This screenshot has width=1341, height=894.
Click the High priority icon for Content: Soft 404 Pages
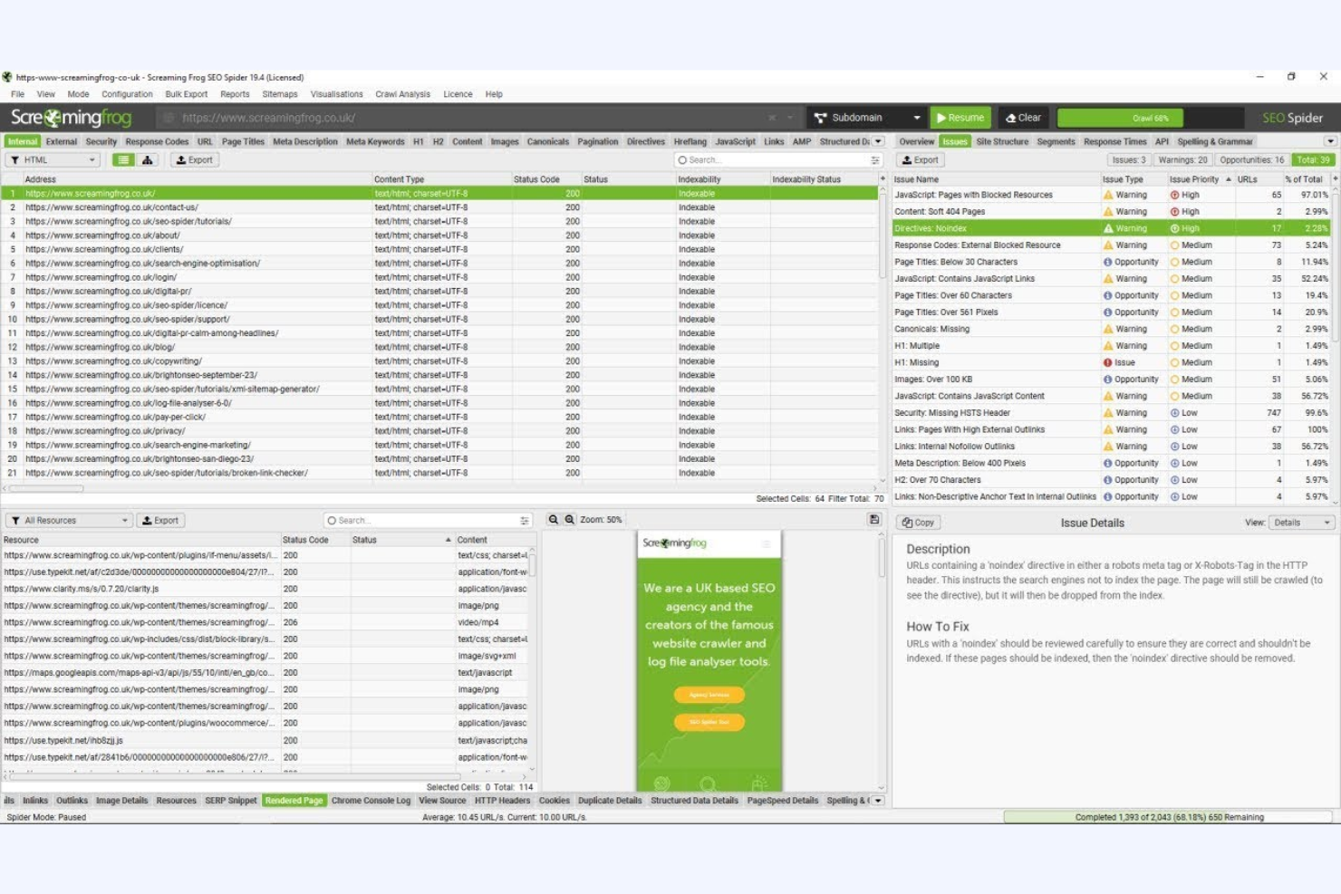click(1174, 212)
